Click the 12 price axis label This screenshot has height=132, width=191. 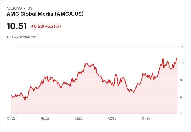pyautogui.click(x=182, y=46)
